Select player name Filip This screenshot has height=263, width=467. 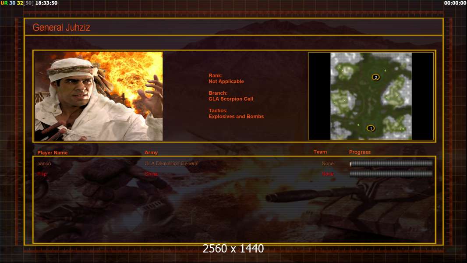(x=42, y=174)
